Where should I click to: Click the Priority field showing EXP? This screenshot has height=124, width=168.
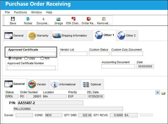click(x=77, y=96)
